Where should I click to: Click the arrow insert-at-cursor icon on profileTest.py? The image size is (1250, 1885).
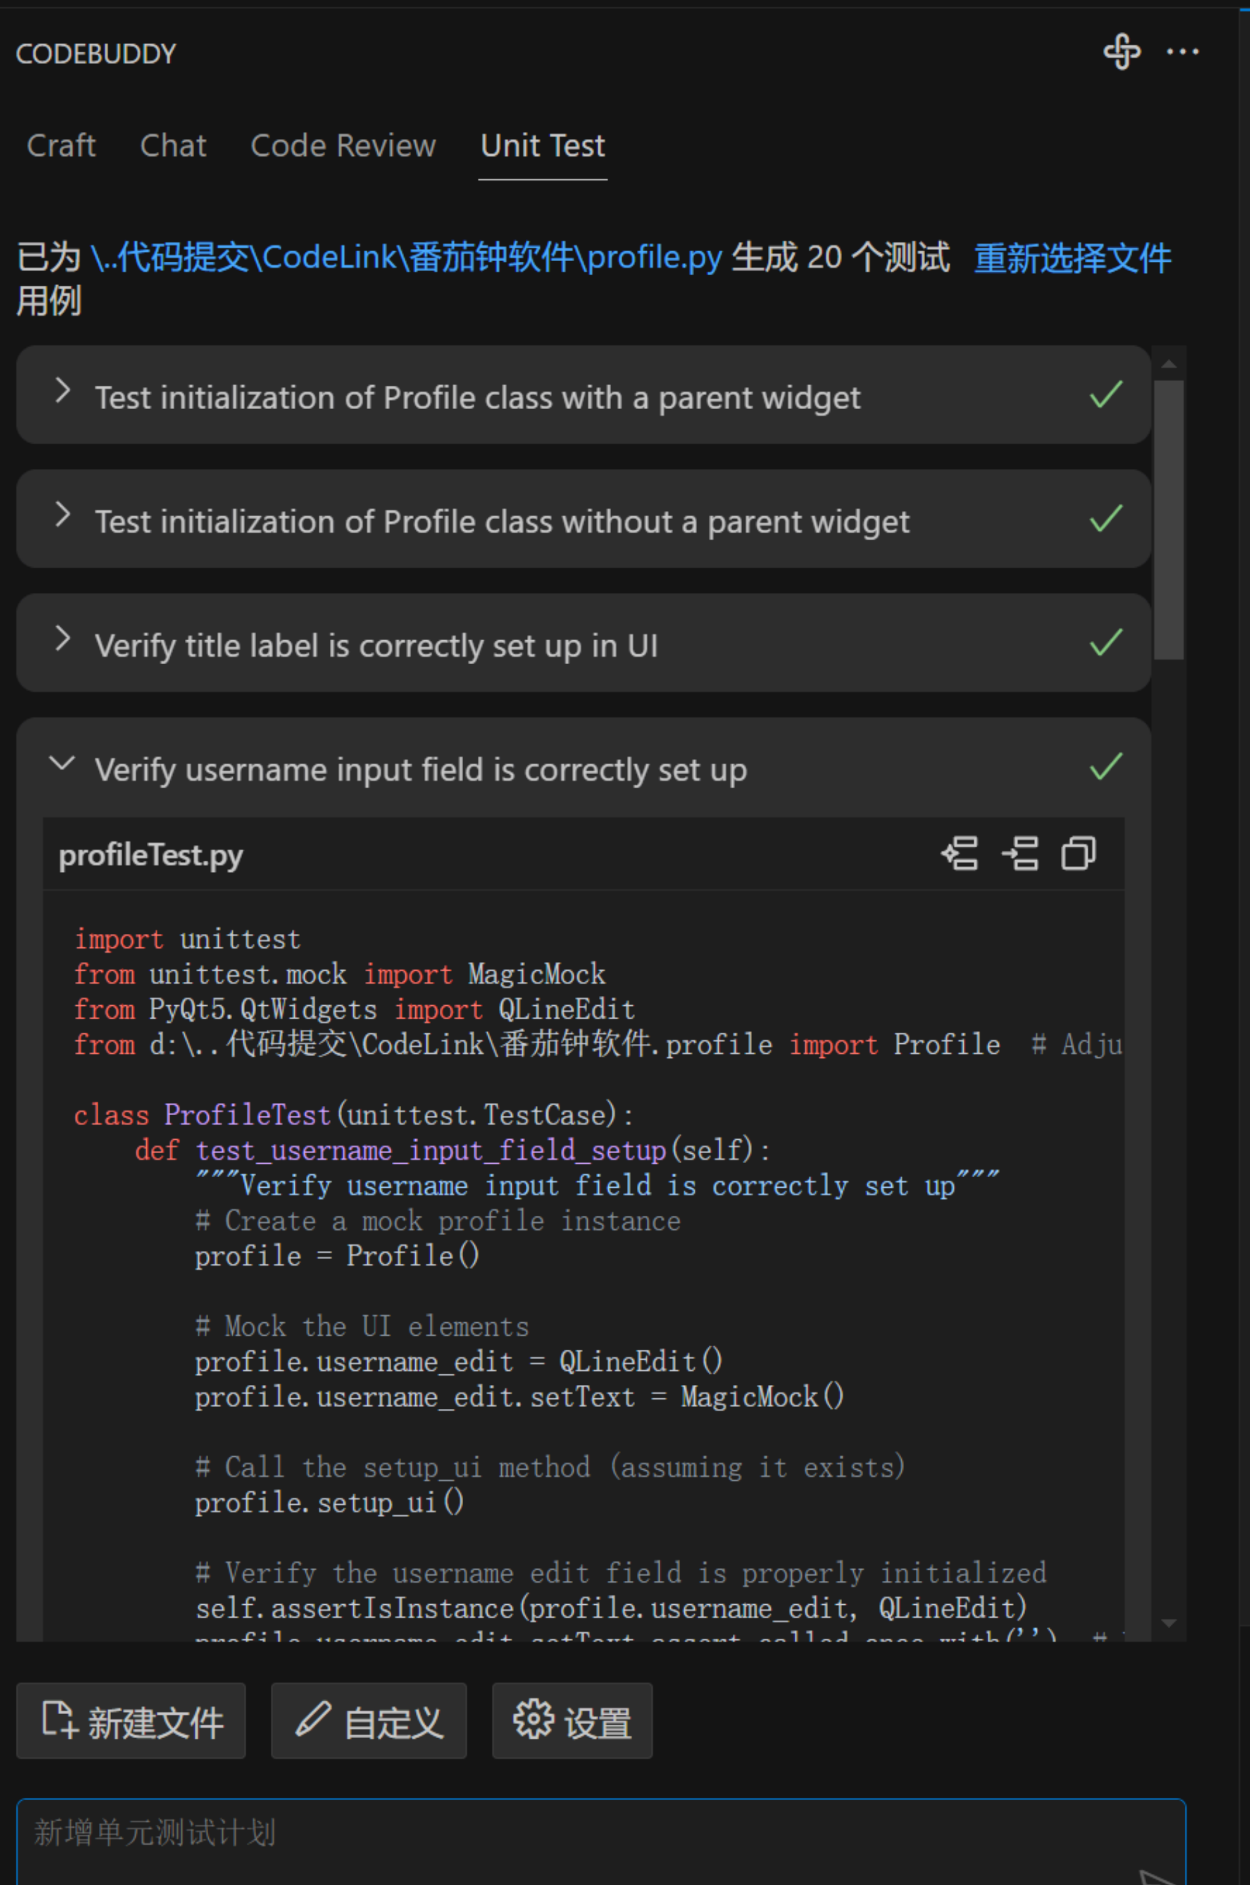1020,854
